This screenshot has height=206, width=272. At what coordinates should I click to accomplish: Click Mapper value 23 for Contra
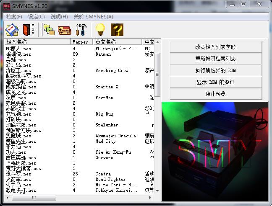click(x=75, y=174)
